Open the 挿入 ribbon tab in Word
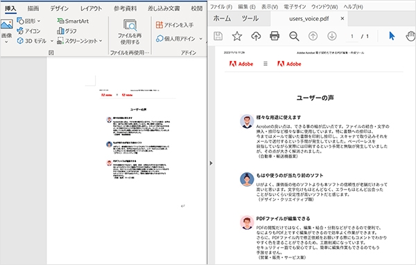The image size is (416, 265). (10, 8)
